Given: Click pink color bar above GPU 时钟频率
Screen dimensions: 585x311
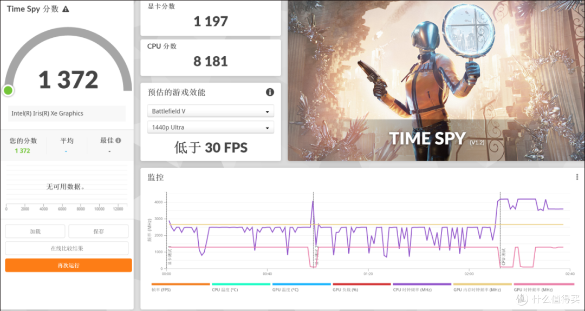Looking at the screenshot, I should [x=543, y=284].
